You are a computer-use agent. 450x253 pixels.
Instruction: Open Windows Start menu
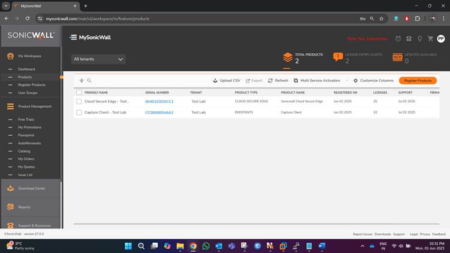pos(128,246)
